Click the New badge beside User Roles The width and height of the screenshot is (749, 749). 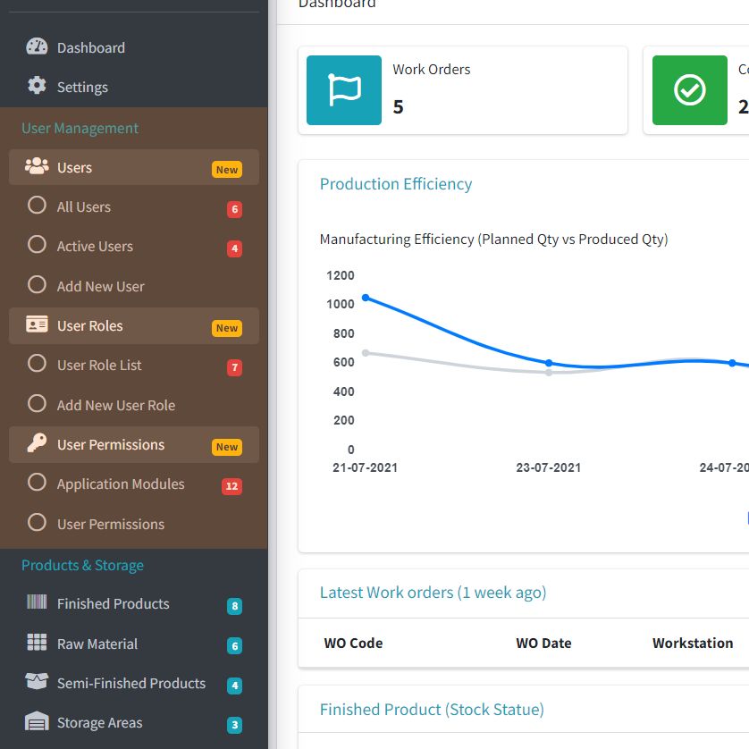point(227,328)
